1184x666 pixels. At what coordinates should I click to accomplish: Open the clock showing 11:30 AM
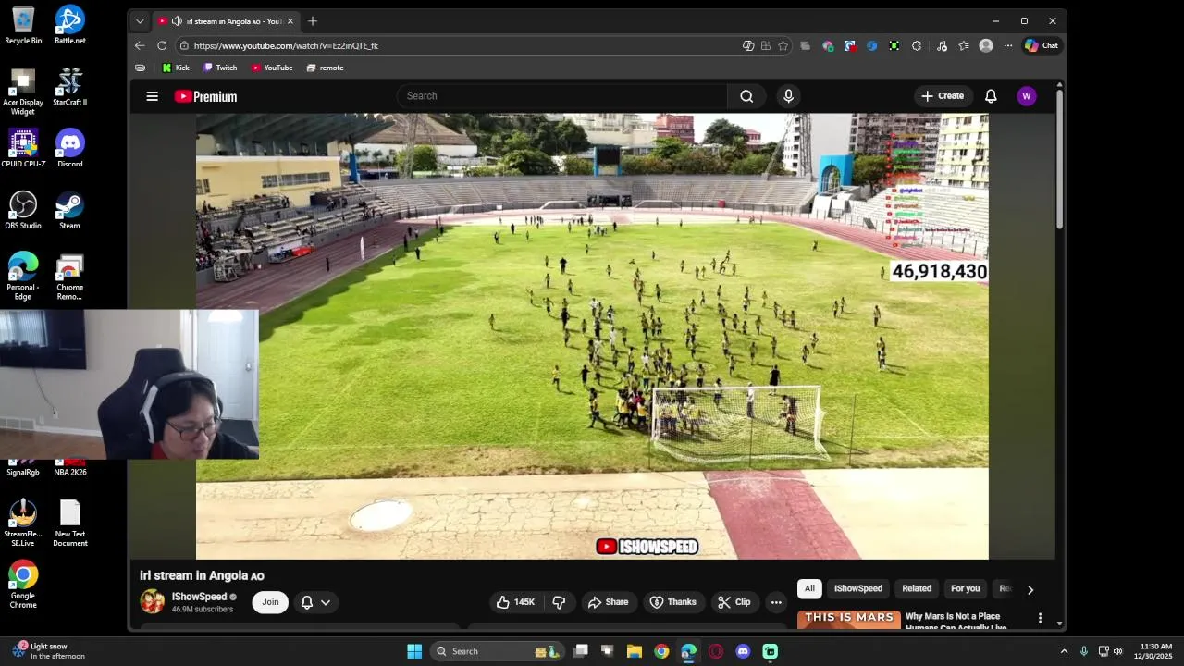click(x=1155, y=651)
